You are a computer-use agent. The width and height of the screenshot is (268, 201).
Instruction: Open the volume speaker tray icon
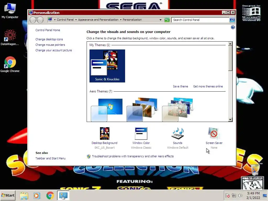point(240,196)
